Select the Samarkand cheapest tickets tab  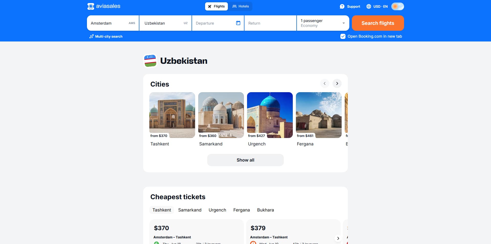coord(190,210)
